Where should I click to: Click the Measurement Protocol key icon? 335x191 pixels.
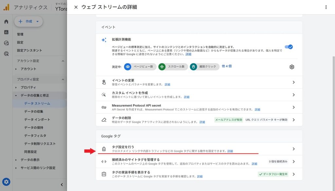104,107
